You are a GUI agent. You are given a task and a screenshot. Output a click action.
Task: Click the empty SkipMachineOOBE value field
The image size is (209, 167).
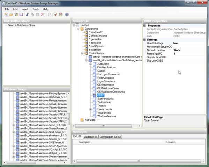[x=189, y=57]
